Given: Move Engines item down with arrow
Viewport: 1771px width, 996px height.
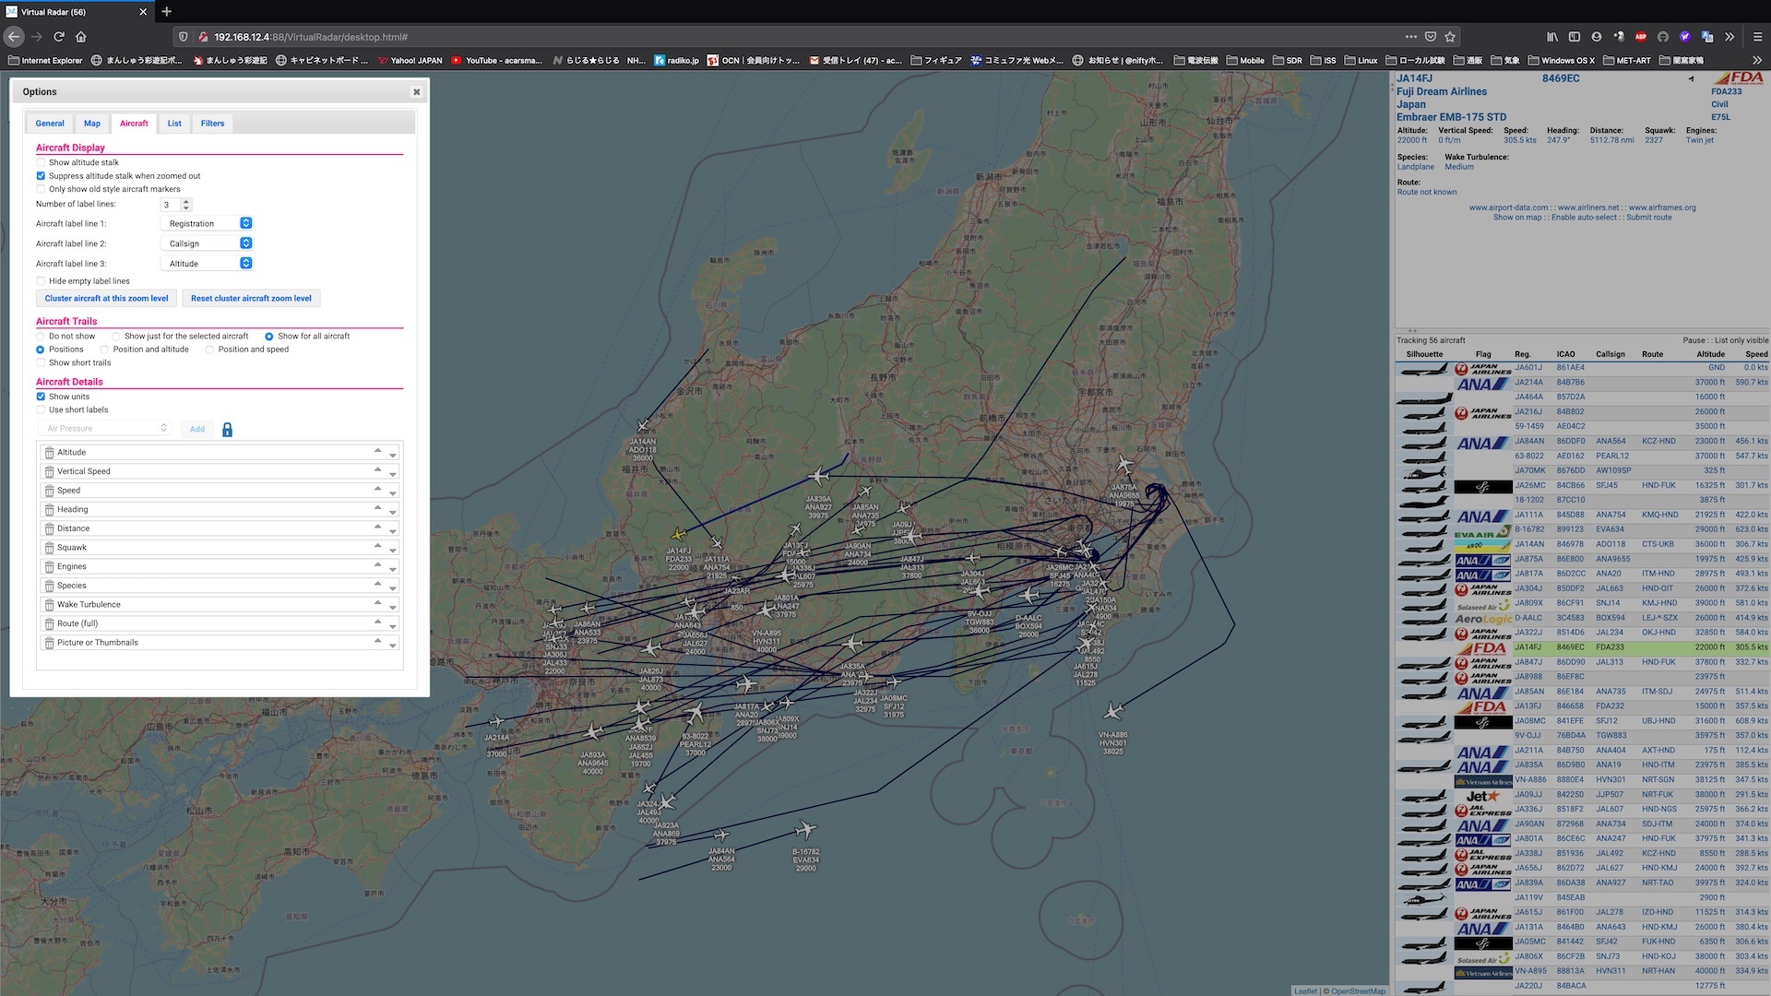Looking at the screenshot, I should [x=393, y=569].
